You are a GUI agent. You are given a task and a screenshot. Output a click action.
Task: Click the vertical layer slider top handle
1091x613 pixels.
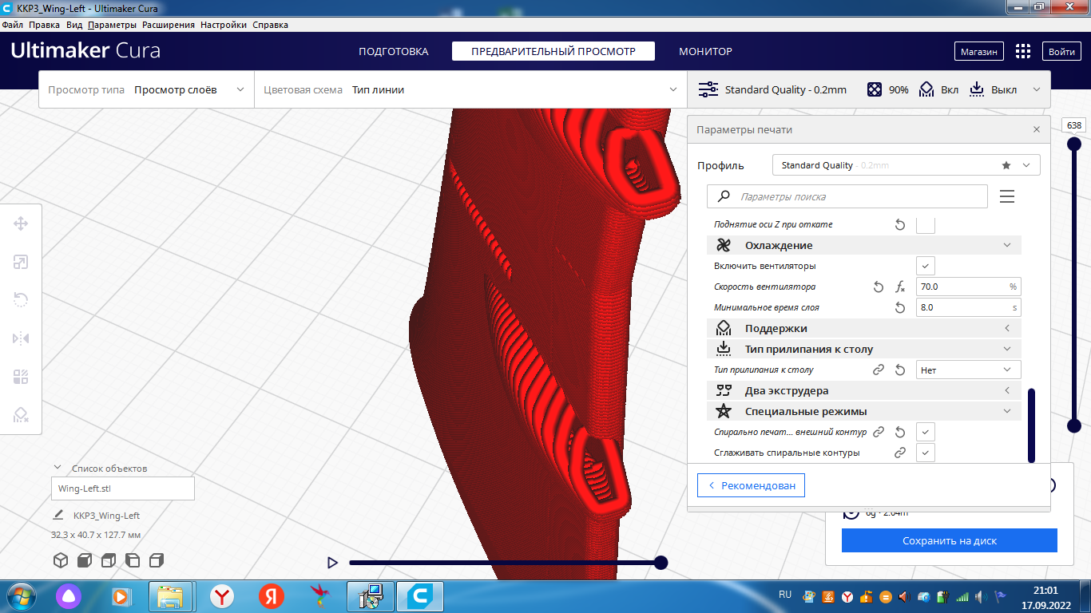1074,144
